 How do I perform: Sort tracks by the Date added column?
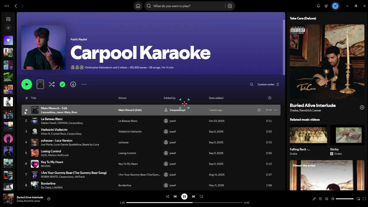(216, 98)
